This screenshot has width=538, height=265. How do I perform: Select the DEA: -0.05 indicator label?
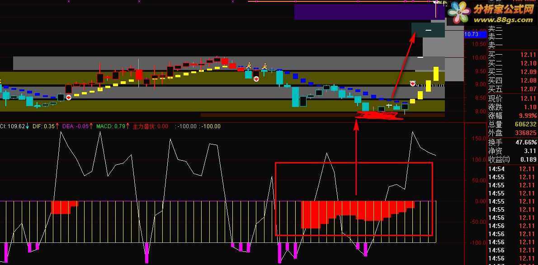[77, 126]
